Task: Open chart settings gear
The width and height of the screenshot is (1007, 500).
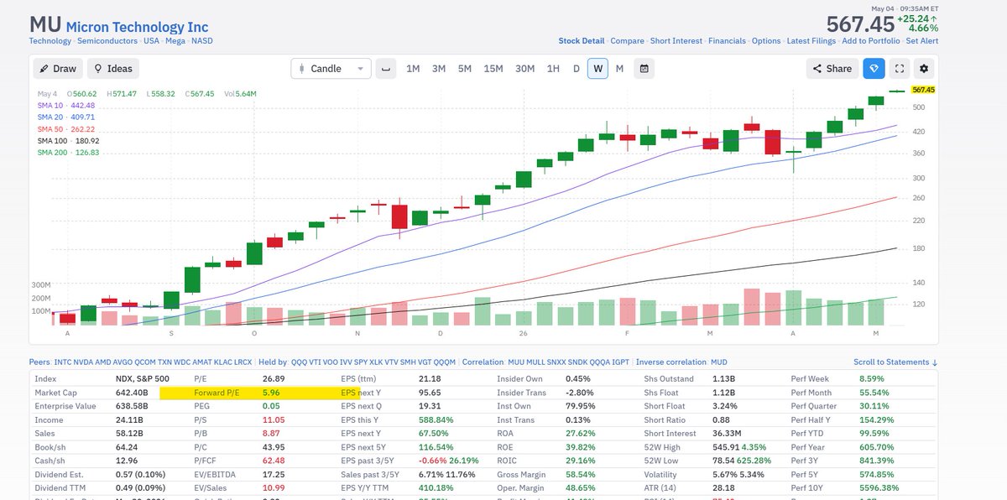Action: [x=924, y=69]
